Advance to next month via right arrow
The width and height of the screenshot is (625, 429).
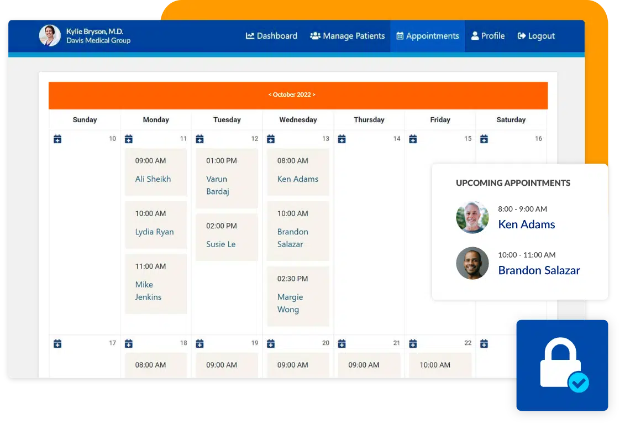[314, 95]
